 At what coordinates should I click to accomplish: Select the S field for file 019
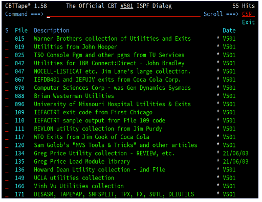pyautogui.click(x=7, y=47)
